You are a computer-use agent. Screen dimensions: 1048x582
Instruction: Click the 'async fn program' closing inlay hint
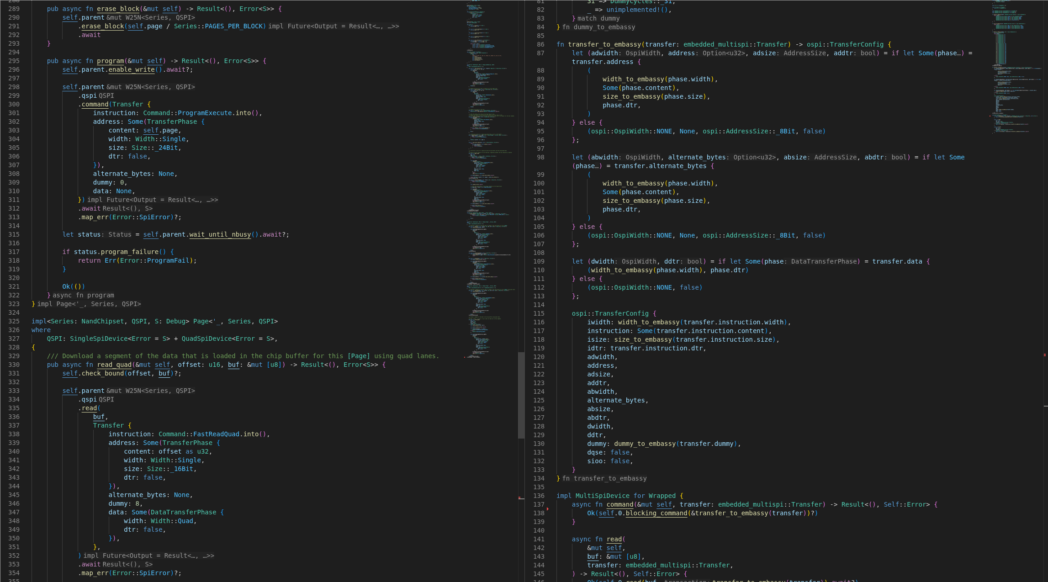83,295
